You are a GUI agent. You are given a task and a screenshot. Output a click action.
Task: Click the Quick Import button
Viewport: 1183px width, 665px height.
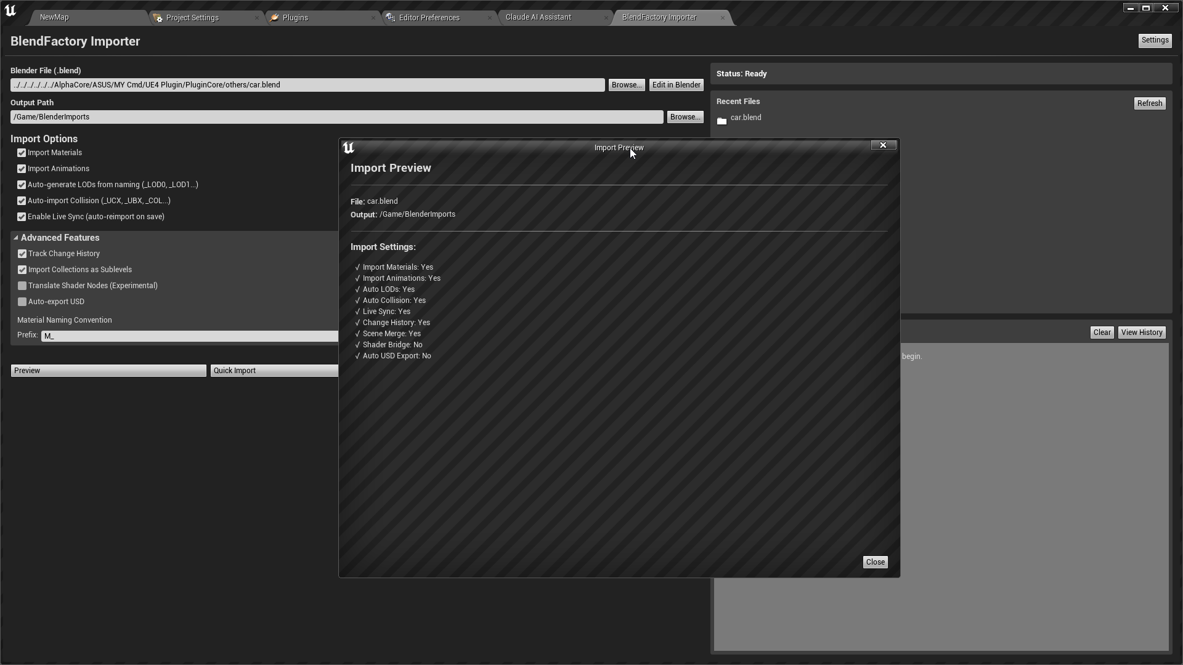[274, 371]
